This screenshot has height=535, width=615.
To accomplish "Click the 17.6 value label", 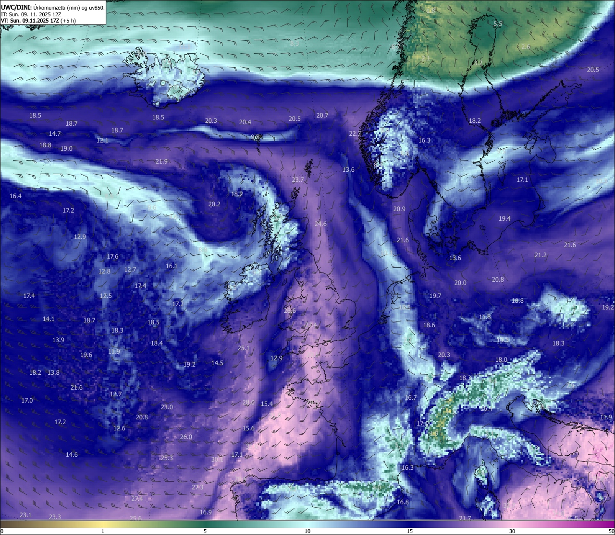I will [x=112, y=256].
